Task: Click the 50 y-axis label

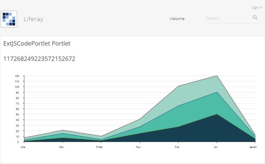Action: coord(18,114)
